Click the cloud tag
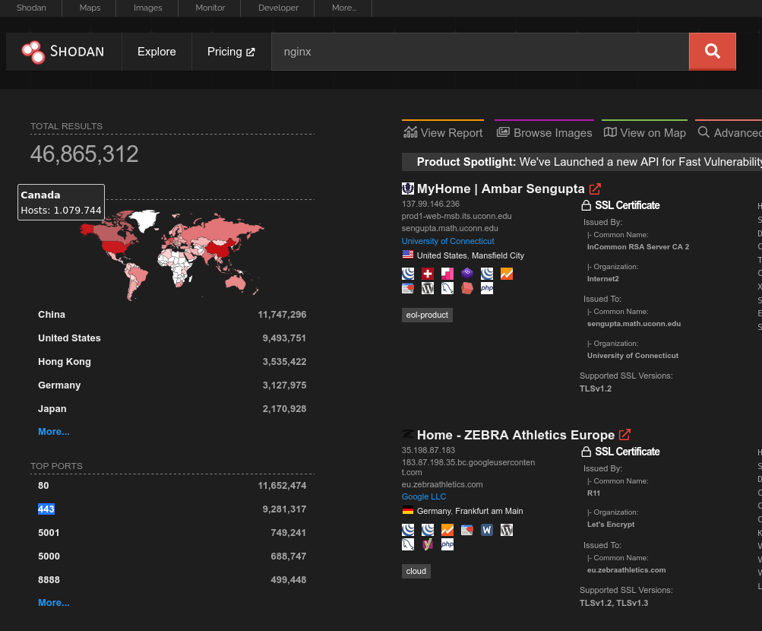The width and height of the screenshot is (762, 631). pyautogui.click(x=416, y=571)
